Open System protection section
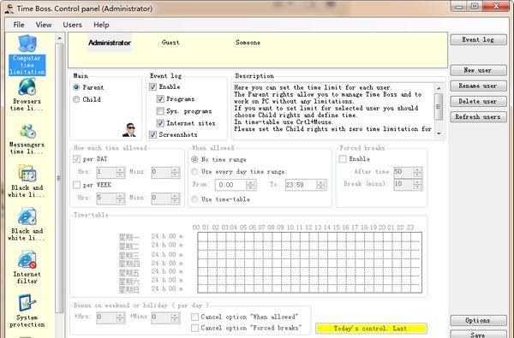 tap(27, 311)
